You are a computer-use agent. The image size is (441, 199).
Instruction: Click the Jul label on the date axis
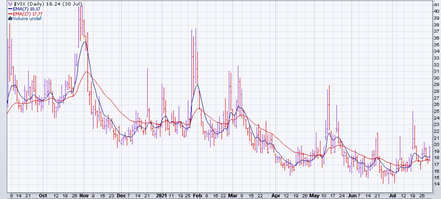tap(393, 196)
